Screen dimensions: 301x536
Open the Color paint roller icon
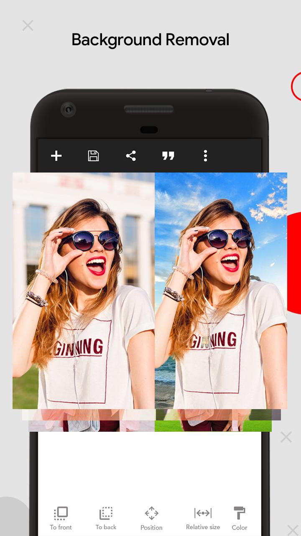240,513
